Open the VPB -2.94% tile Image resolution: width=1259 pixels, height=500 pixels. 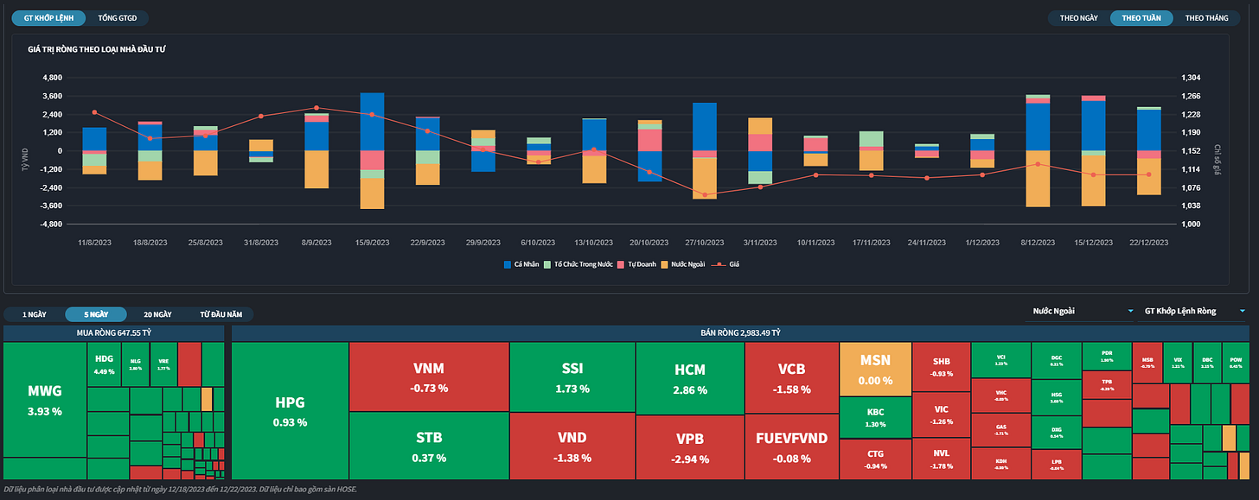point(689,447)
